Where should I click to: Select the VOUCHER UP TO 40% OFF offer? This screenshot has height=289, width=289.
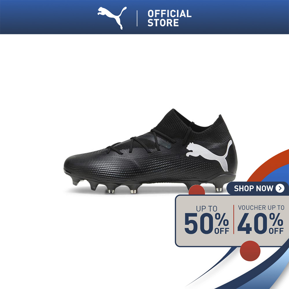[261, 219]
